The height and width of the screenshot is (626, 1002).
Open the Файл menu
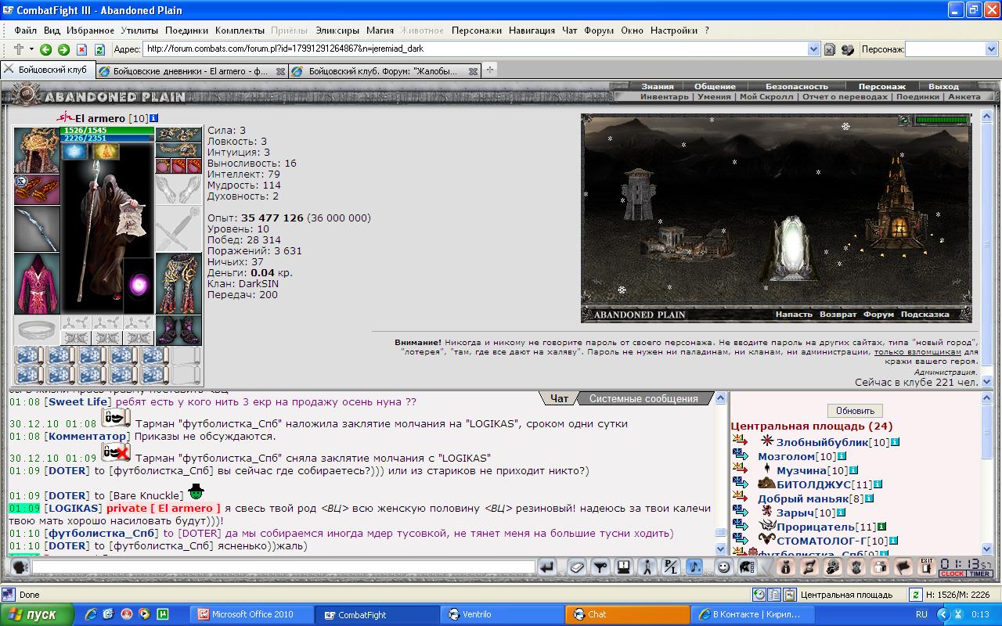(25, 31)
